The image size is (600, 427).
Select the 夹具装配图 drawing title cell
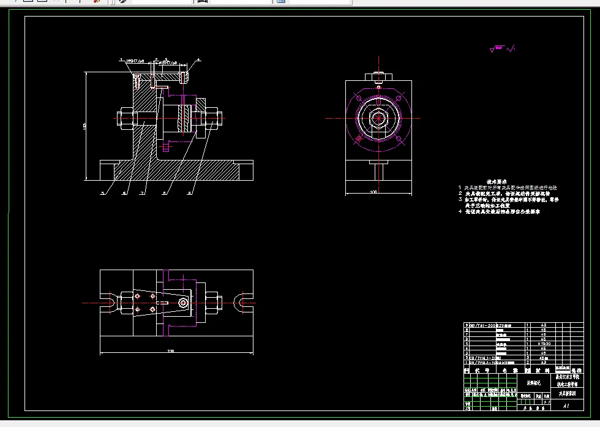567,394
